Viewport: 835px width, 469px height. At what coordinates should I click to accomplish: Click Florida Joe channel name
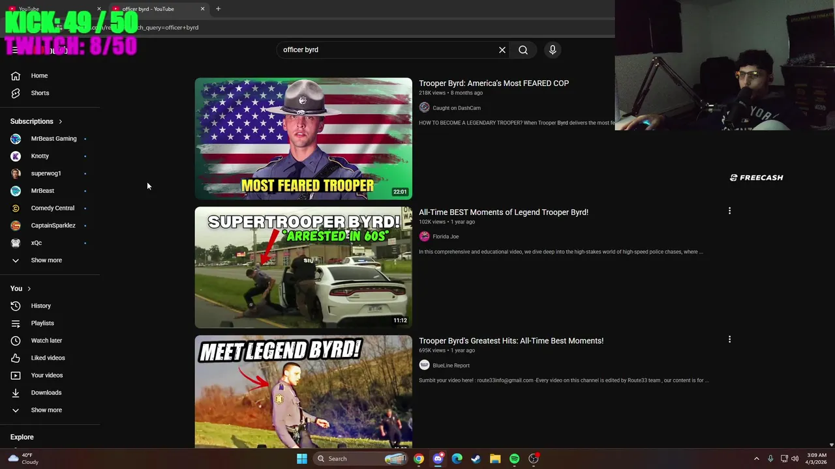[446, 236]
